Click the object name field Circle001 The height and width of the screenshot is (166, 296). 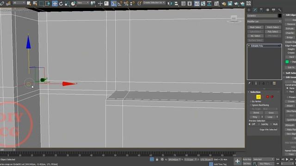click(x=262, y=16)
